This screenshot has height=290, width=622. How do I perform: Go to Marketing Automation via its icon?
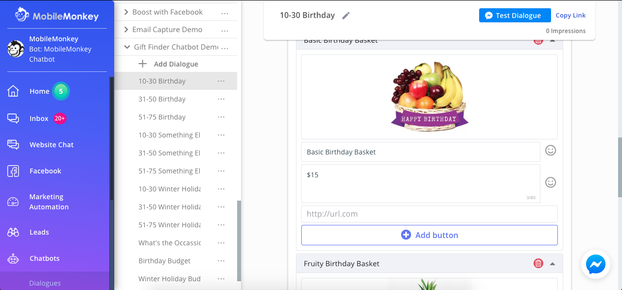click(14, 202)
